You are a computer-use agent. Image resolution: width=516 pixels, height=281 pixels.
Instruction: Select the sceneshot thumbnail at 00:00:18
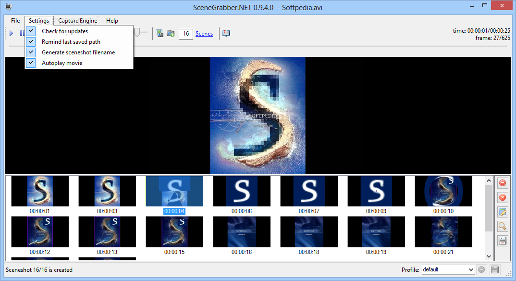coord(309,232)
